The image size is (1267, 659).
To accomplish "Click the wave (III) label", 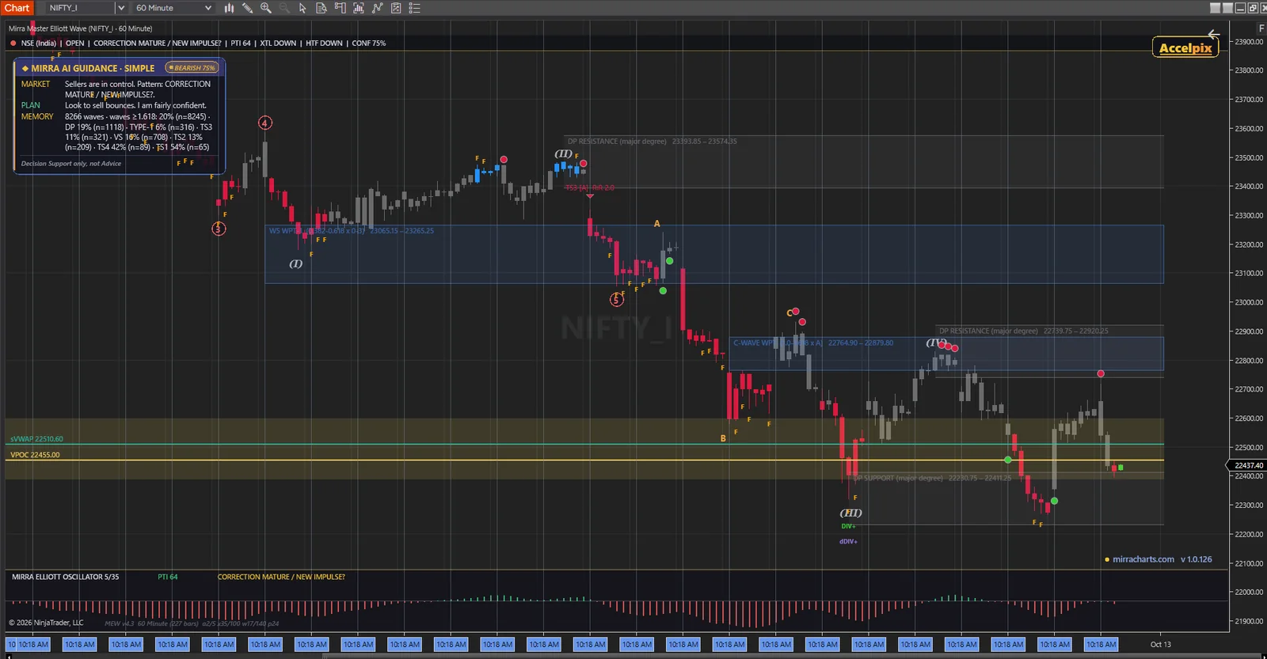I will pyautogui.click(x=851, y=513).
